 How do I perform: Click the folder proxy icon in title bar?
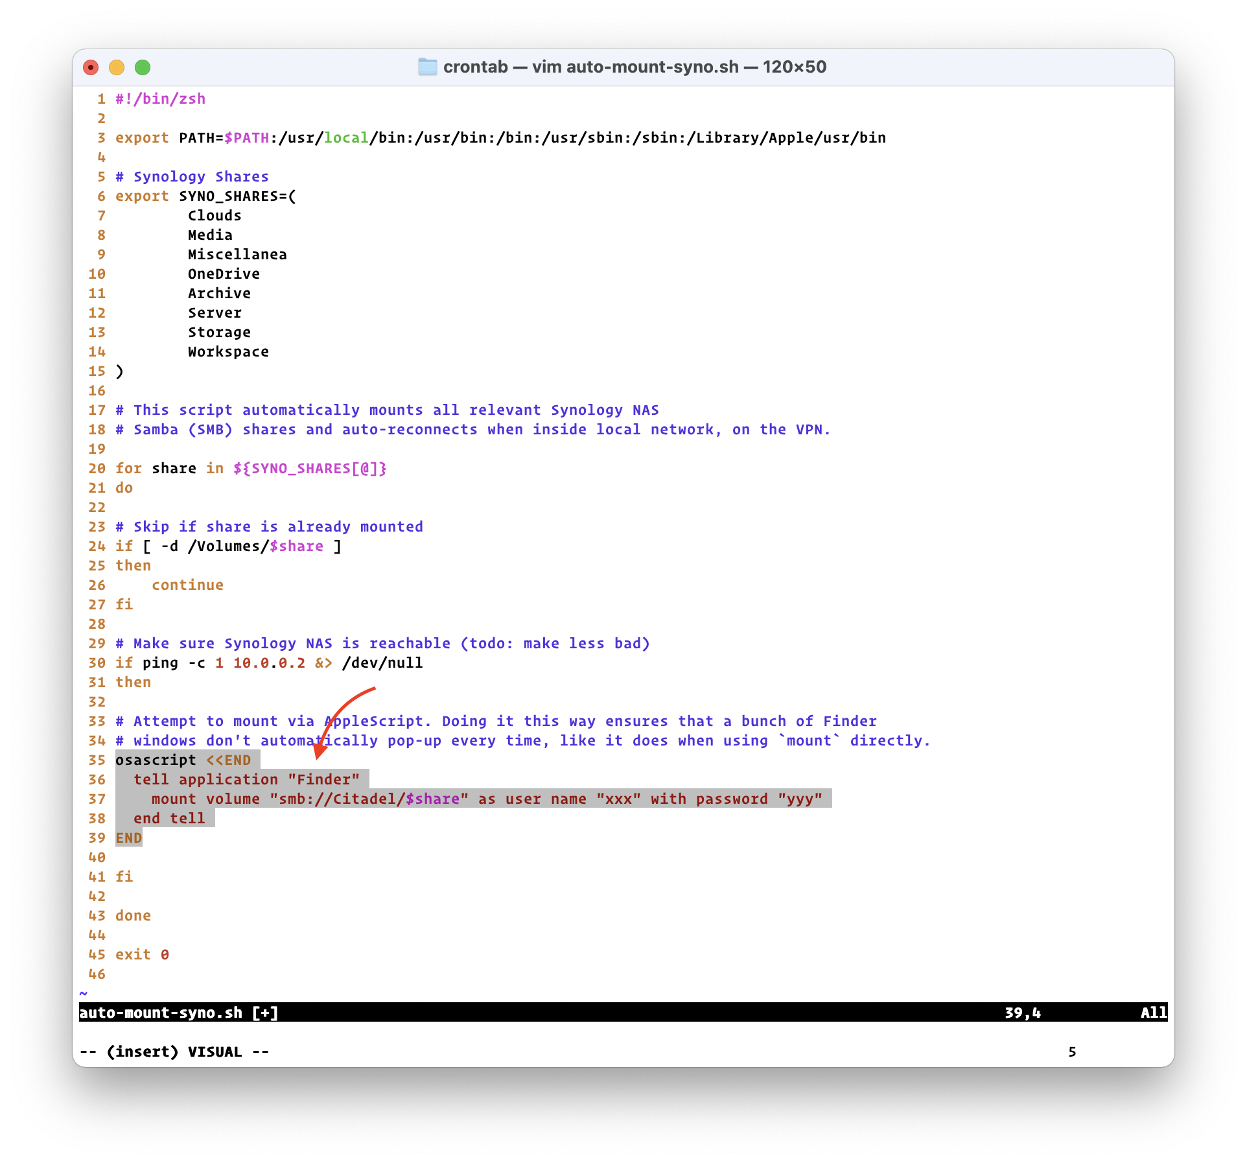[x=427, y=67]
